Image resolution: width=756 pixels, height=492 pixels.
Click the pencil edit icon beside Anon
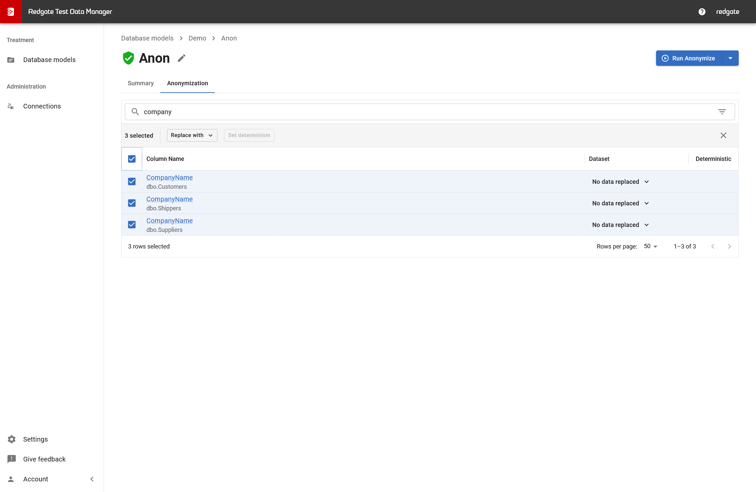tap(181, 58)
